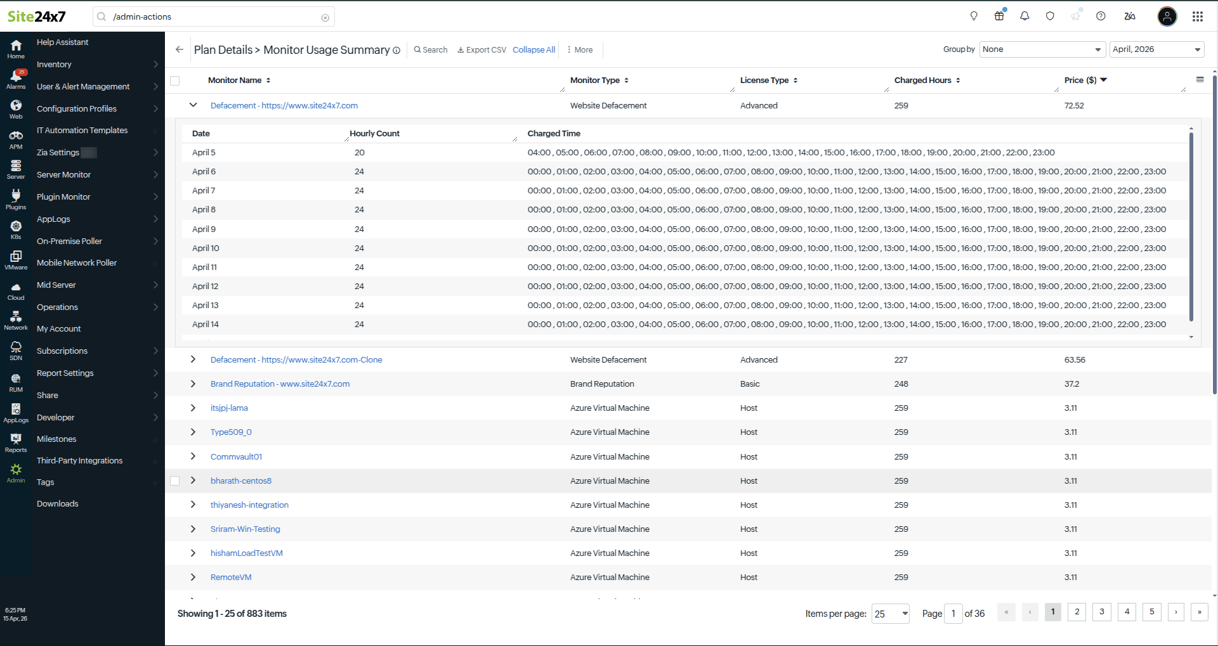Screen dimensions: 1218x646
Task: Expand the itsjpj-lama row
Action: point(193,408)
